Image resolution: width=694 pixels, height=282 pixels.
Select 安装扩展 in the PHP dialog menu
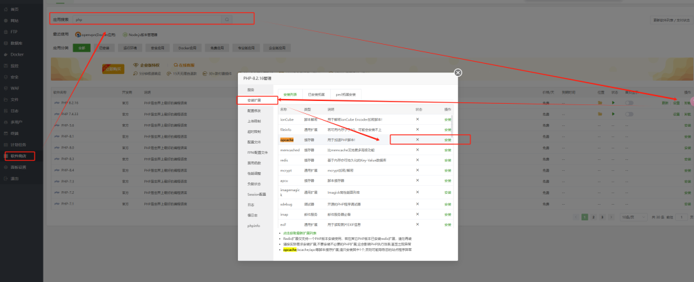tap(257, 100)
